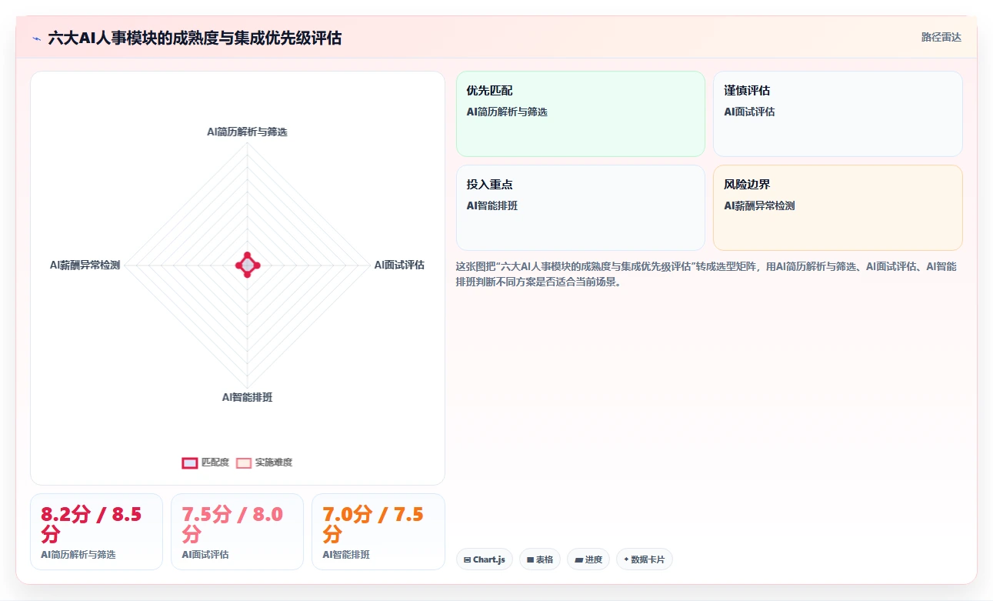Click the 7.0分 / 7.5分 score card
993x601 pixels.
[x=378, y=532]
